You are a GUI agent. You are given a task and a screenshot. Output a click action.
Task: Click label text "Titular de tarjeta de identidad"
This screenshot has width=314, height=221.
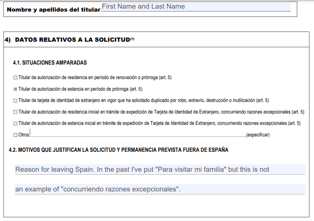[46, 101]
